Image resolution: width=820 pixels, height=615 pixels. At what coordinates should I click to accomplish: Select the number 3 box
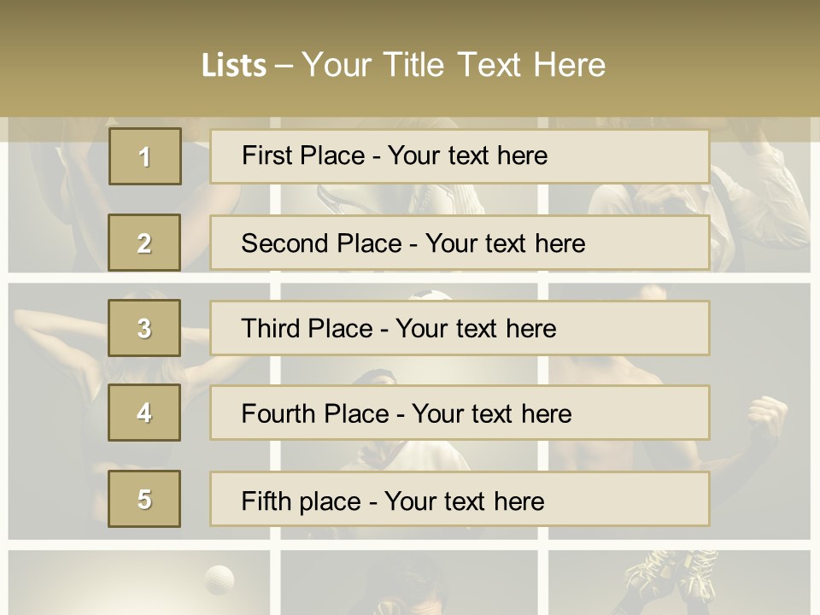[144, 328]
